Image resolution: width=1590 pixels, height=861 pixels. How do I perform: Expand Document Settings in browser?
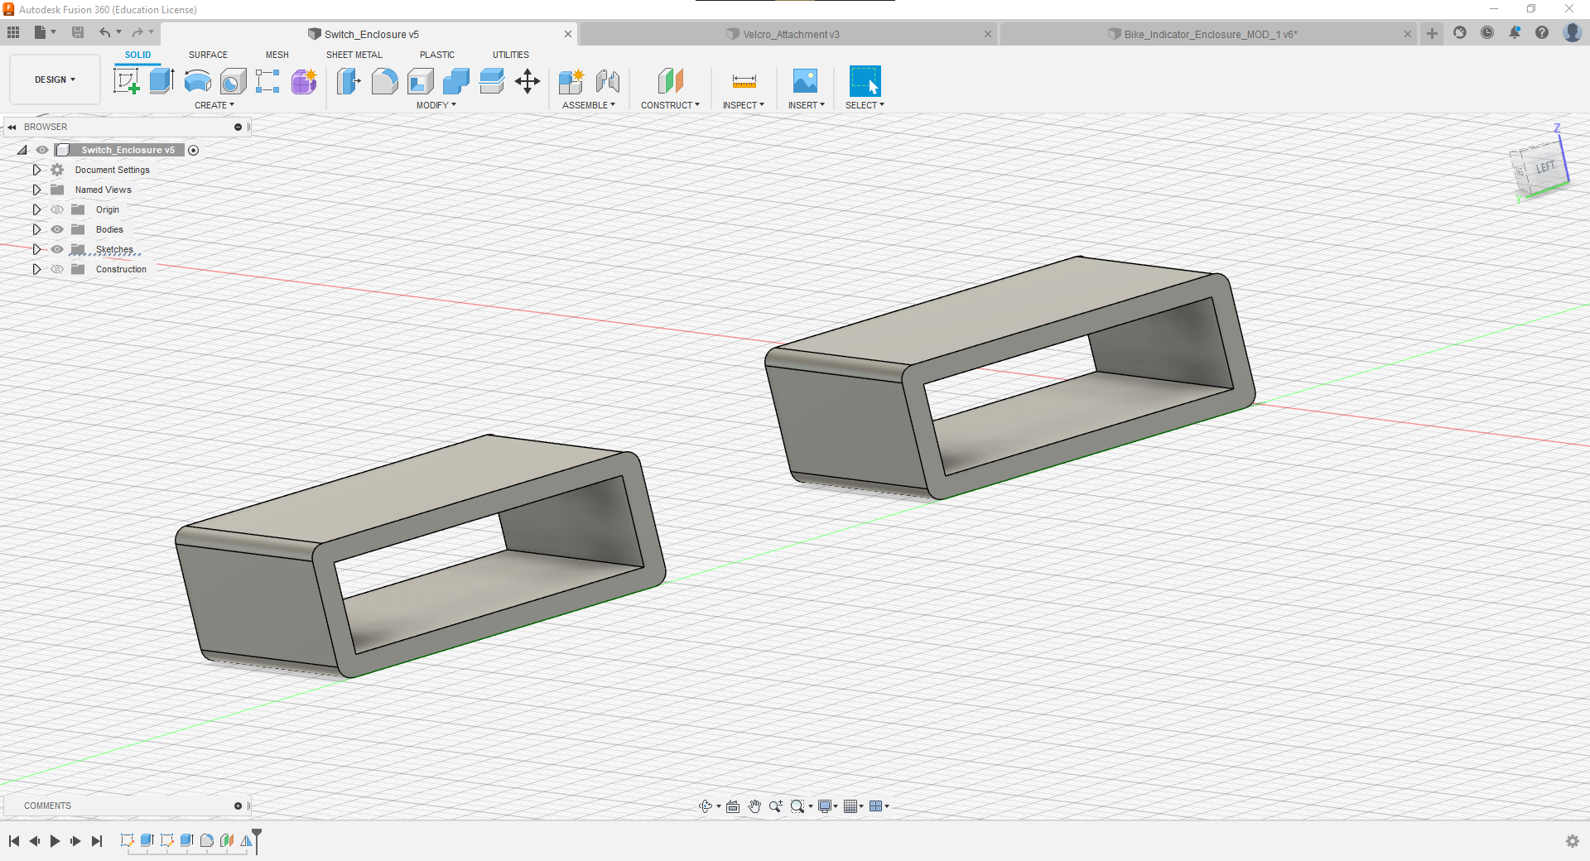coord(36,170)
